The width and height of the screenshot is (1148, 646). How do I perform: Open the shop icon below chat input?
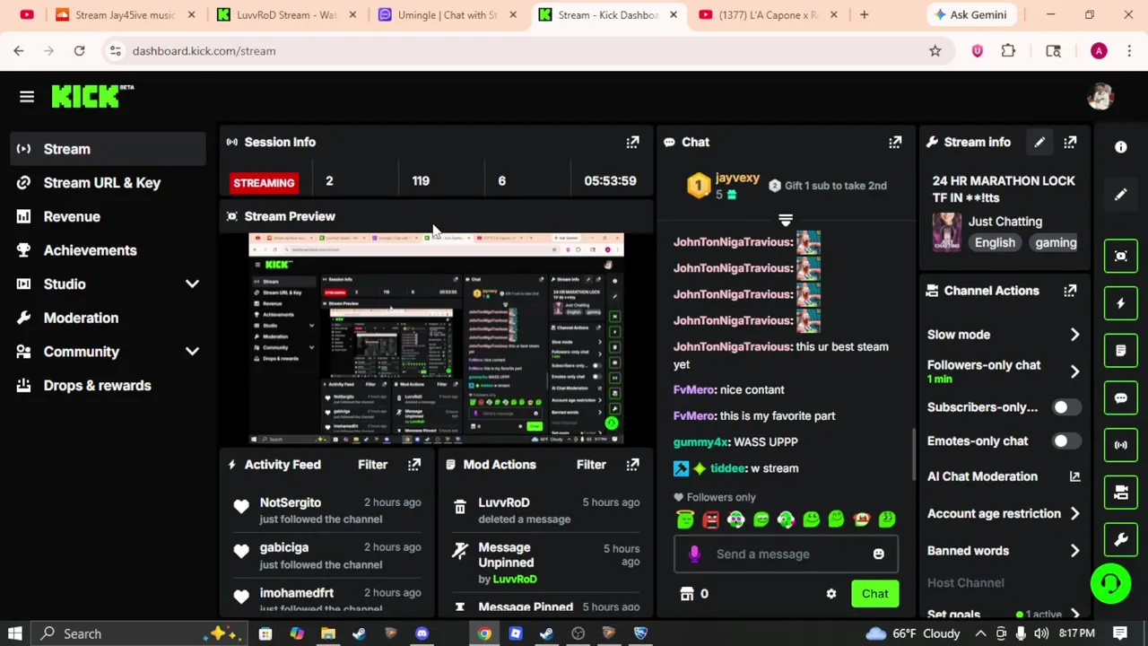tap(687, 594)
